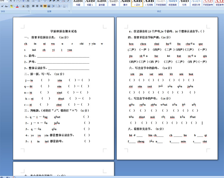Click the blank line after 2、声母

tap(63, 62)
